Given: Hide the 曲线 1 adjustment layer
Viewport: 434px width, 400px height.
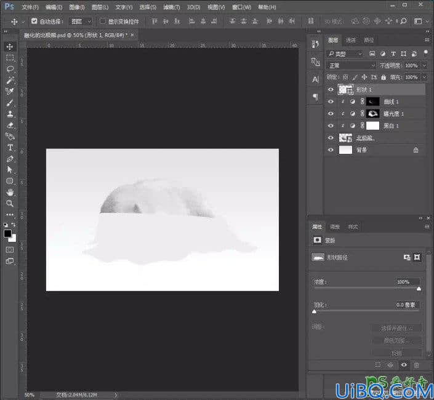Looking at the screenshot, I should 331,102.
